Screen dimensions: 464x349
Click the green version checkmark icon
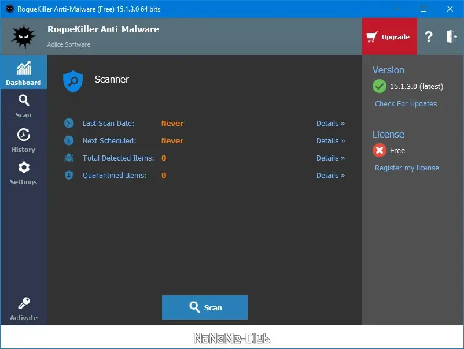380,86
